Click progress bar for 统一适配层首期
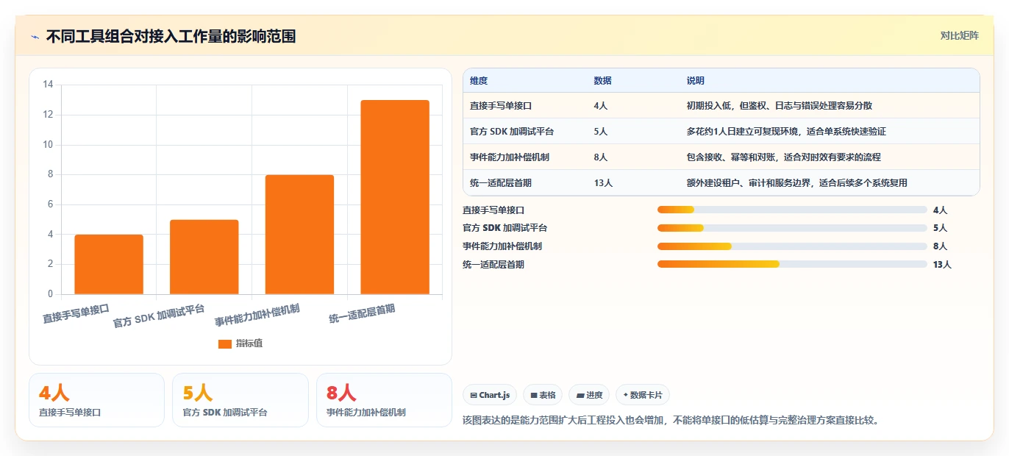1009x456 pixels. [792, 265]
